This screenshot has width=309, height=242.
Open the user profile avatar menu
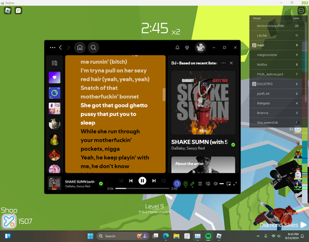pos(200,48)
